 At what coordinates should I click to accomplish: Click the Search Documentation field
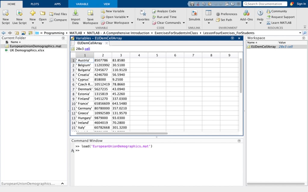click(265, 4)
